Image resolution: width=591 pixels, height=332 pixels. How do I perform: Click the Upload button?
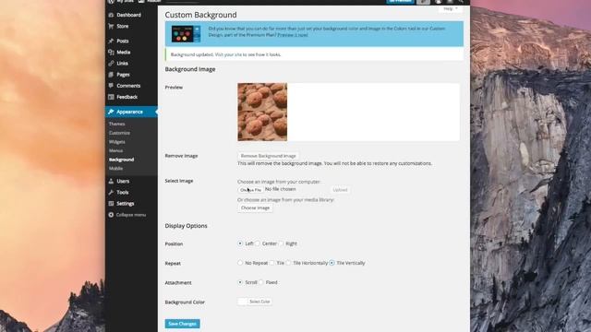pyautogui.click(x=340, y=190)
